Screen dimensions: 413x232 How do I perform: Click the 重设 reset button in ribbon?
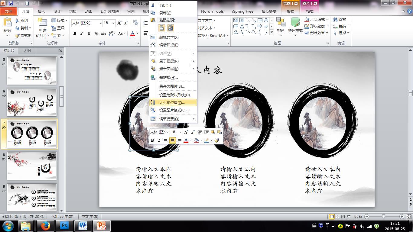[58, 28]
